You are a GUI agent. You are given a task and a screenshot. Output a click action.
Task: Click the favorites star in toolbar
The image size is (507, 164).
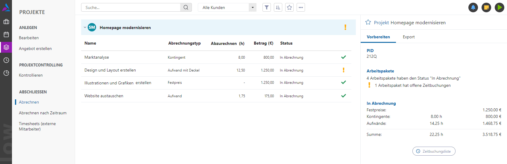[289, 7]
